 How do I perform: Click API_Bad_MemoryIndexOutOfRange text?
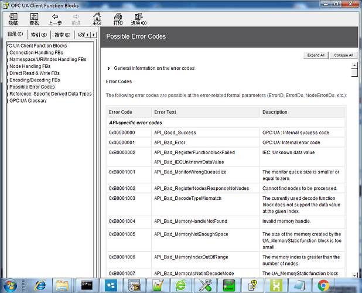pyautogui.click(x=191, y=257)
